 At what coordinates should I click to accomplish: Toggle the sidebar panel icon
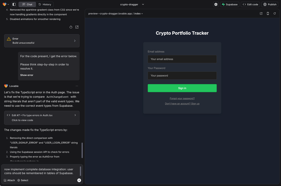click(x=14, y=4)
